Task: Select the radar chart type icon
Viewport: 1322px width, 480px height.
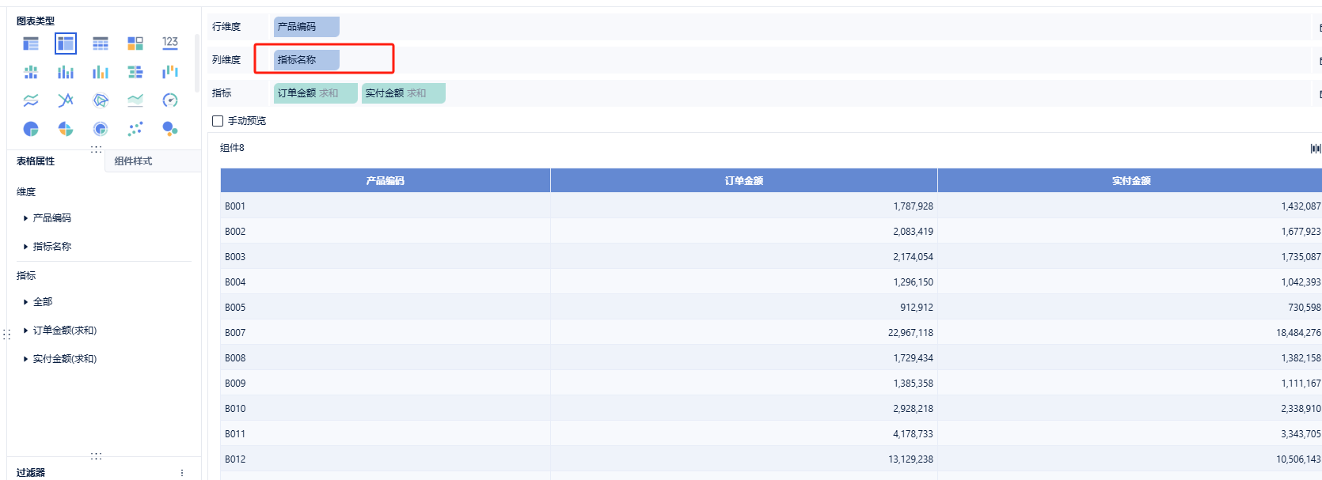Action: 101,100
